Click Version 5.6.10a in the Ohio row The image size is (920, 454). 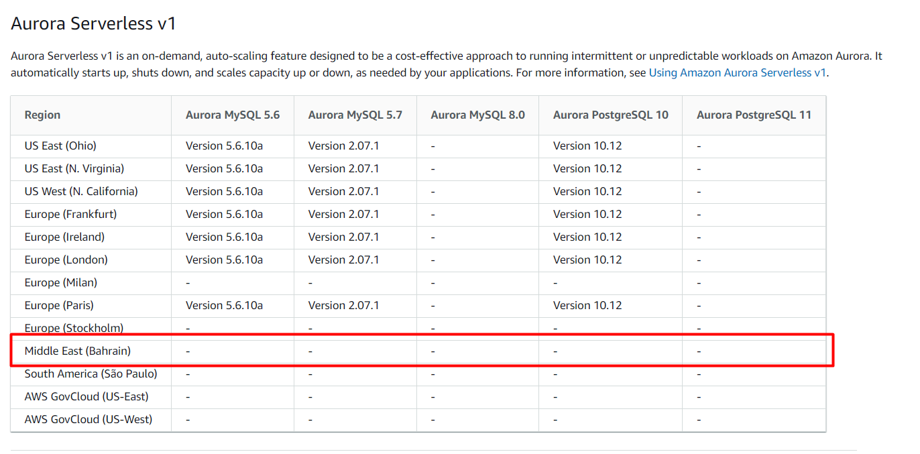pyautogui.click(x=224, y=146)
